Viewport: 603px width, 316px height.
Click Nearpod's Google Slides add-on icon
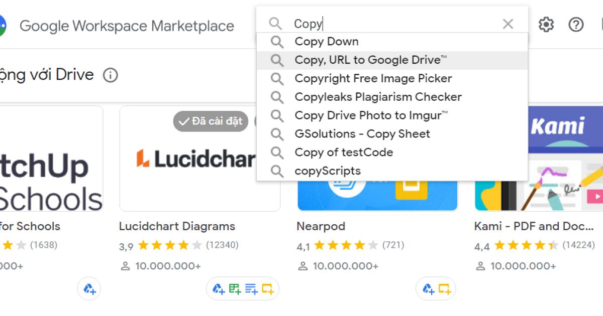pyautogui.click(x=444, y=289)
